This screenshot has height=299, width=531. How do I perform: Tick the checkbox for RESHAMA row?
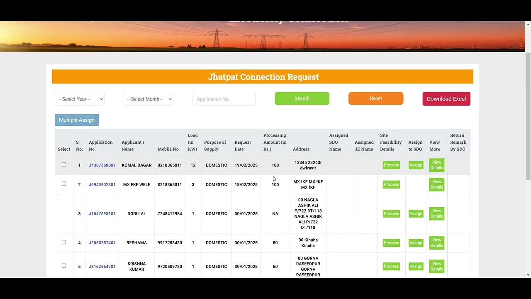click(64, 242)
